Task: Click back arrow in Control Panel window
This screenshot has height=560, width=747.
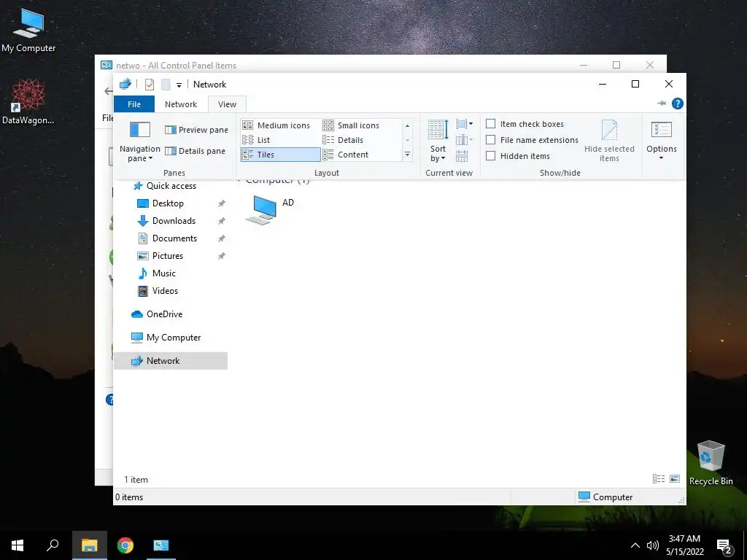Action: point(108,91)
